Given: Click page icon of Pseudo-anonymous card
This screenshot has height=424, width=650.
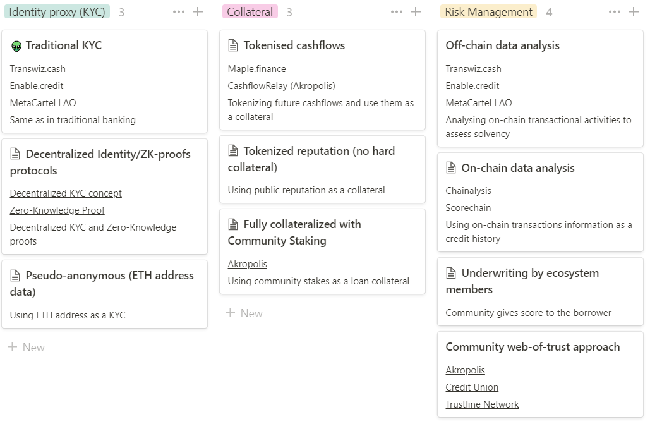Looking at the screenshot, I should [x=15, y=276].
